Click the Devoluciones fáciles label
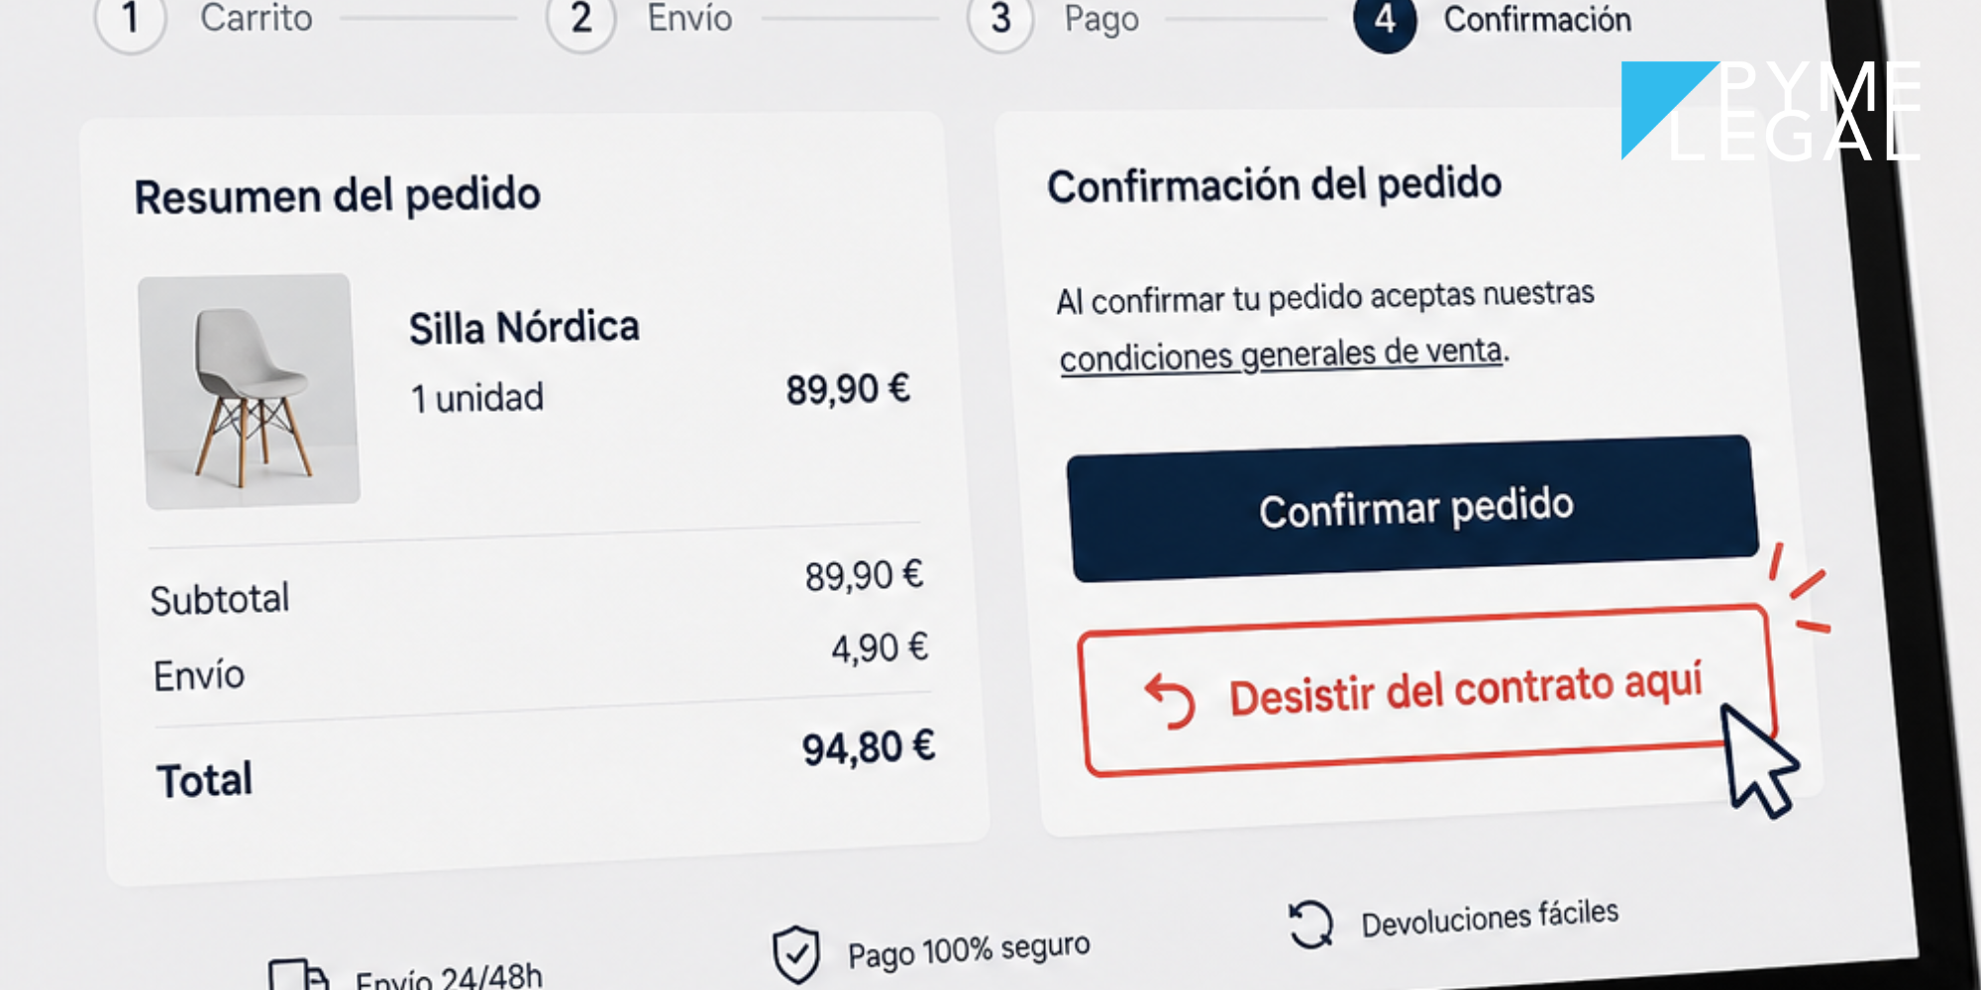 (1490, 918)
